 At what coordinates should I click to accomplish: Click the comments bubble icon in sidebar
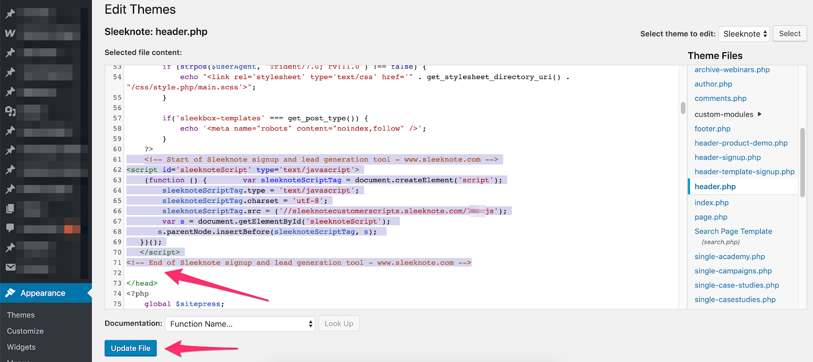pyautogui.click(x=10, y=228)
